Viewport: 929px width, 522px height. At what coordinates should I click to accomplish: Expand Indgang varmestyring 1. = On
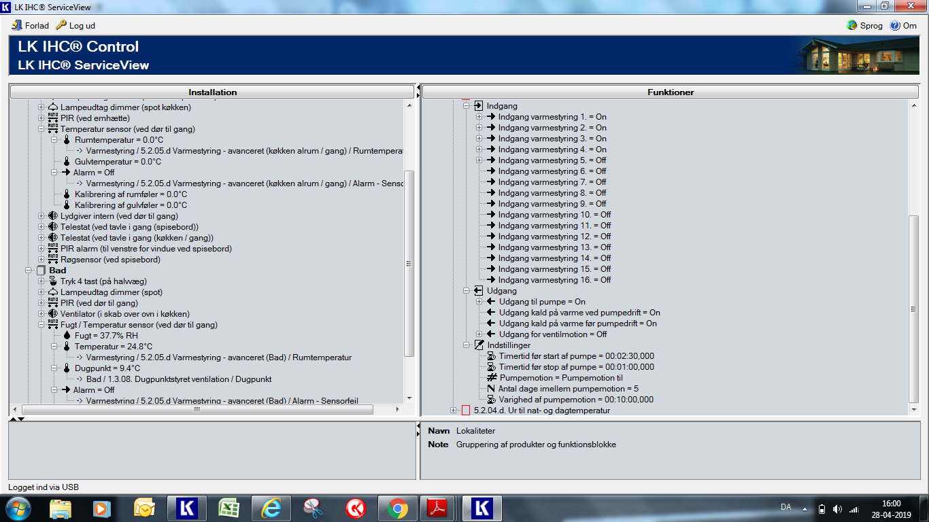point(479,117)
